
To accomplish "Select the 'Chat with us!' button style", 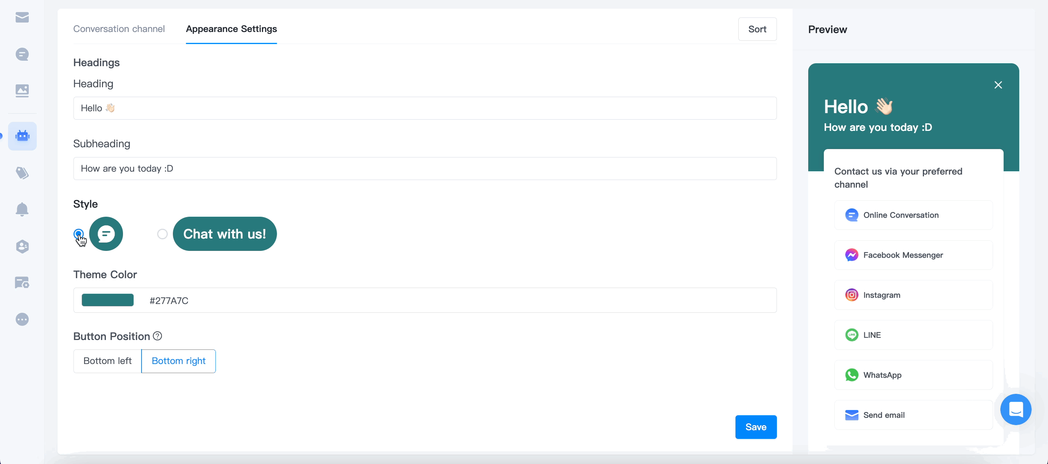I will point(162,234).
